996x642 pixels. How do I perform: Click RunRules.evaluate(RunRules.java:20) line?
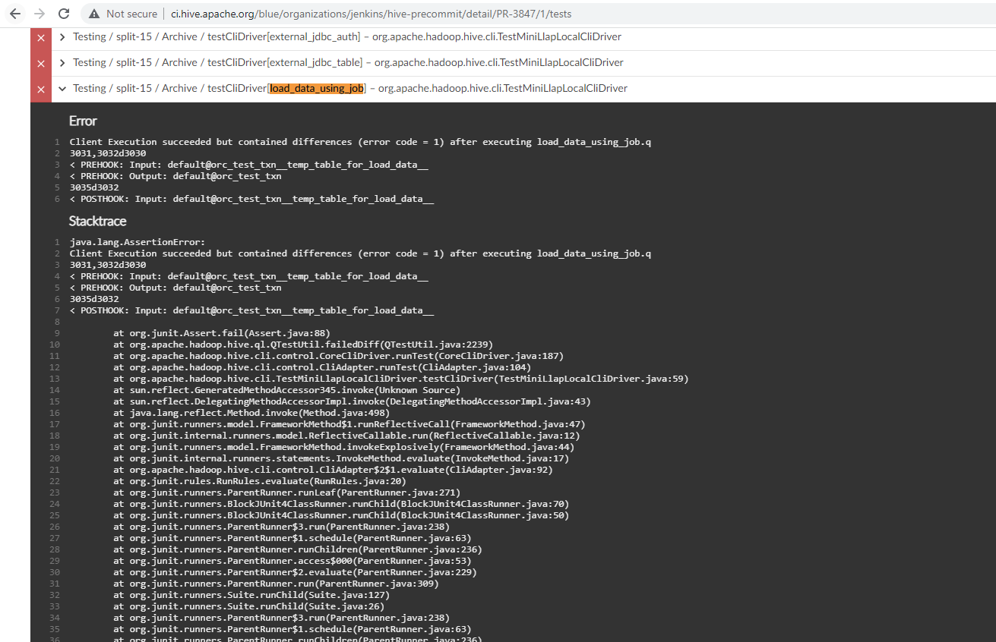260,481
